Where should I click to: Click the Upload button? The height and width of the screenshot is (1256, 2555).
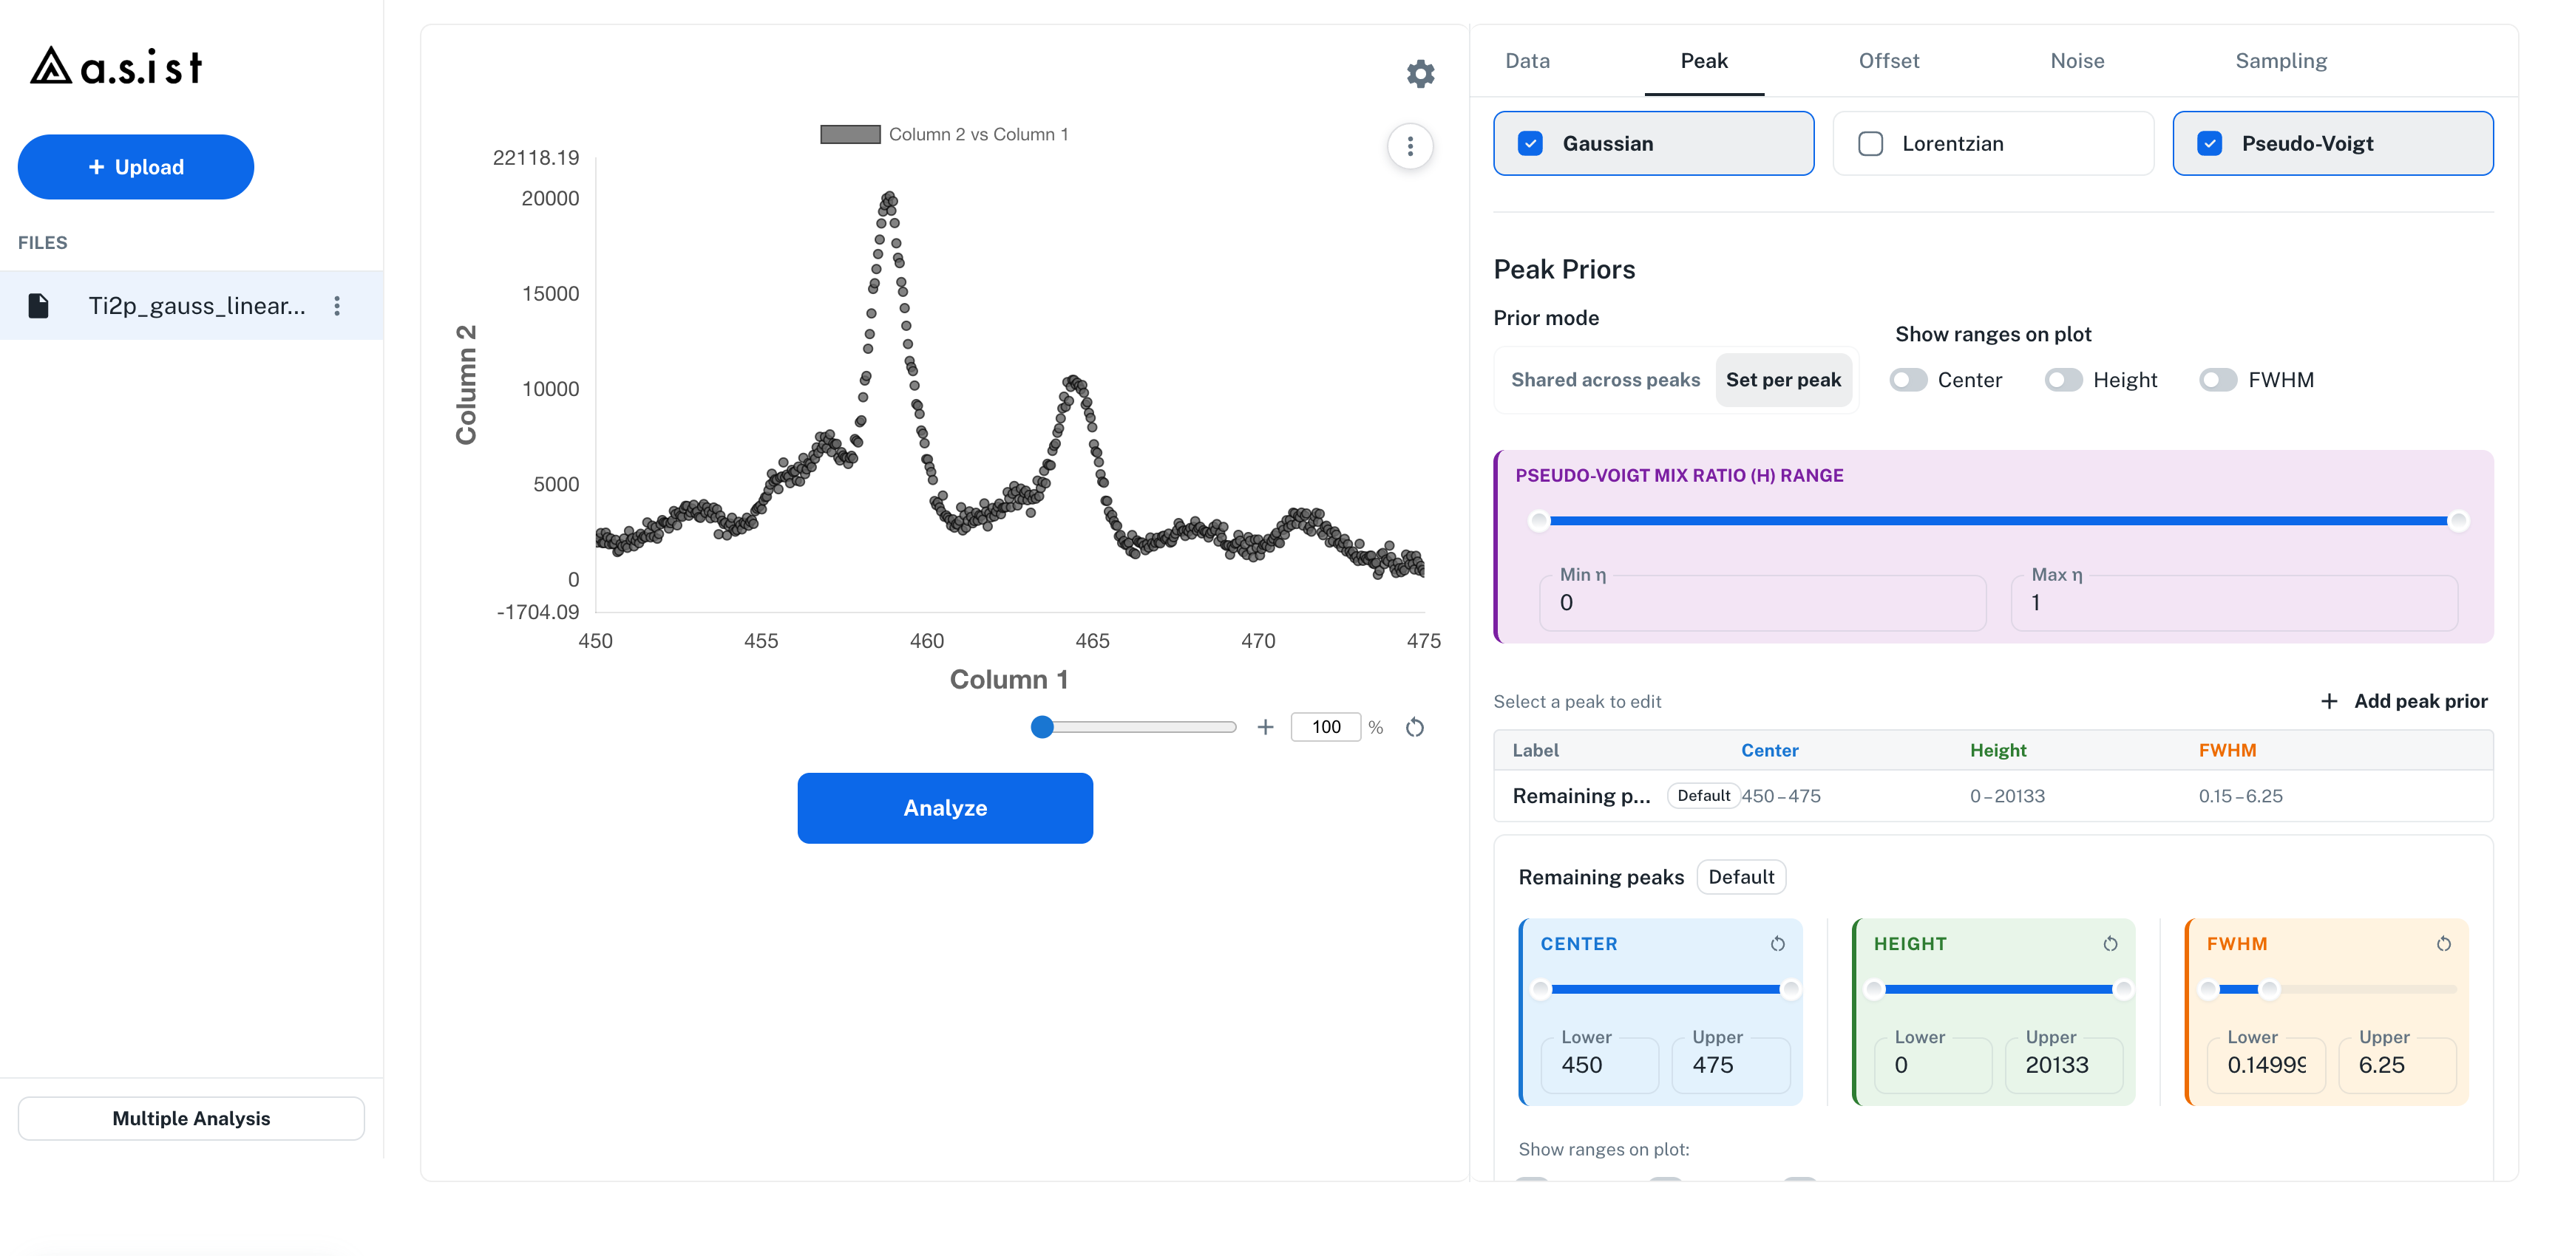tap(136, 166)
